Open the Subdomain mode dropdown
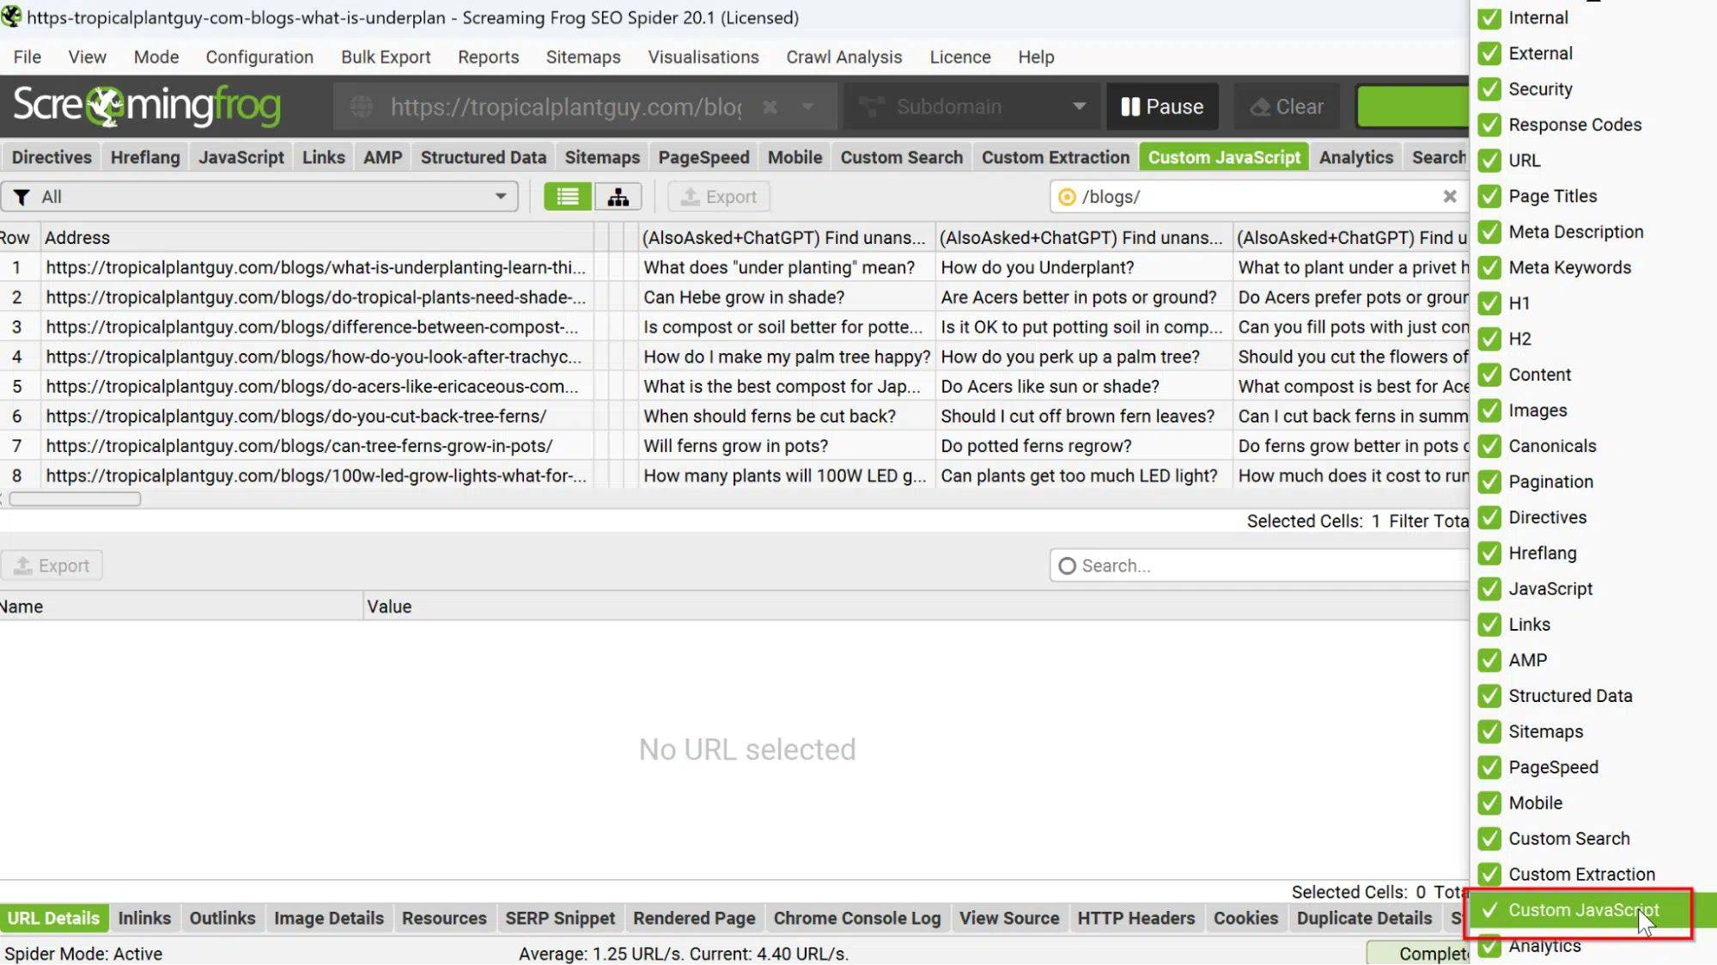 [972, 107]
